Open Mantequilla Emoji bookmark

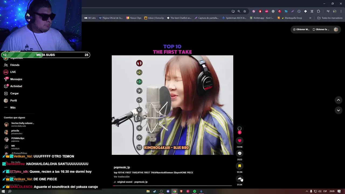[x=290, y=18]
